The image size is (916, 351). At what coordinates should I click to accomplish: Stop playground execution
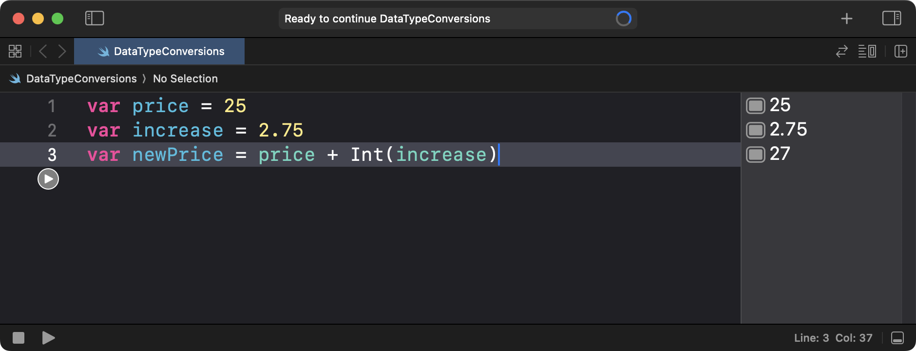point(19,338)
